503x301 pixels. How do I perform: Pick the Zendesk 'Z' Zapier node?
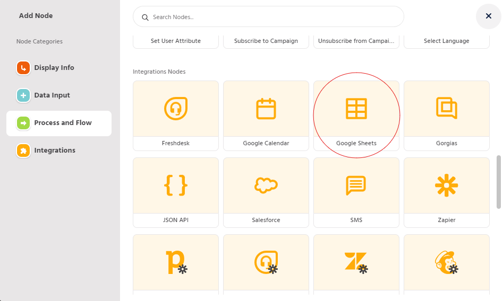(x=356, y=262)
